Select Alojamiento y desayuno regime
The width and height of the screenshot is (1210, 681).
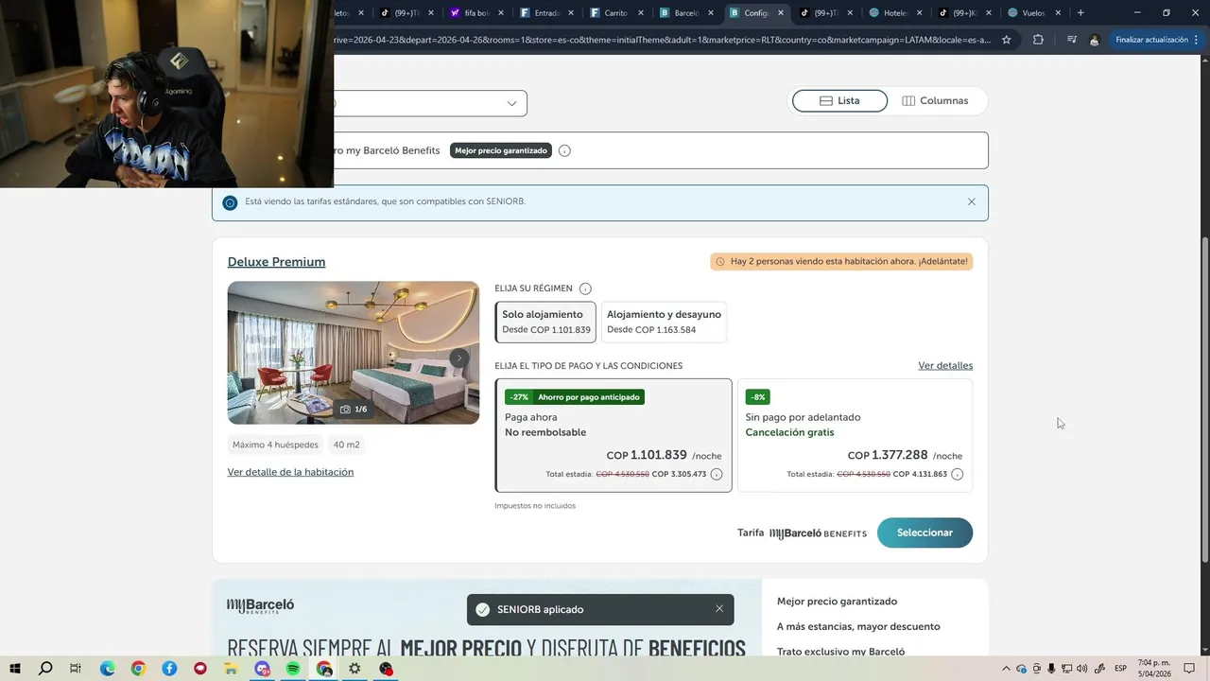pos(664,322)
